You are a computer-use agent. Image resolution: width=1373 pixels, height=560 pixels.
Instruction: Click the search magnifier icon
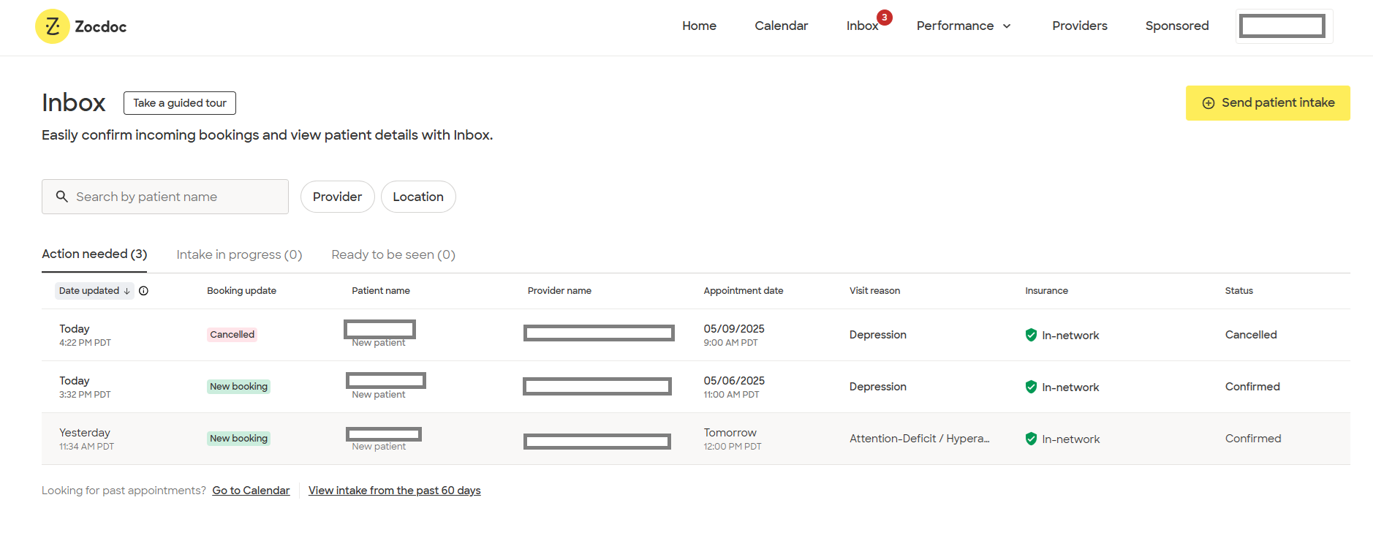coord(62,197)
